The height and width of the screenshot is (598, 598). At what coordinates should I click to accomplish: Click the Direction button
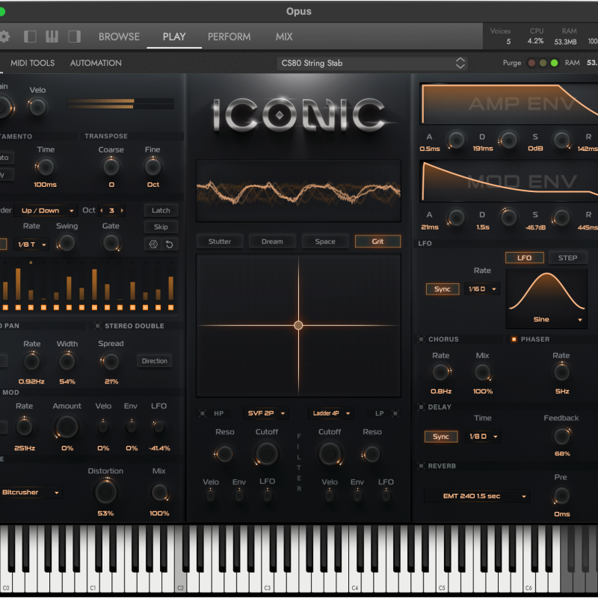pyautogui.click(x=155, y=361)
